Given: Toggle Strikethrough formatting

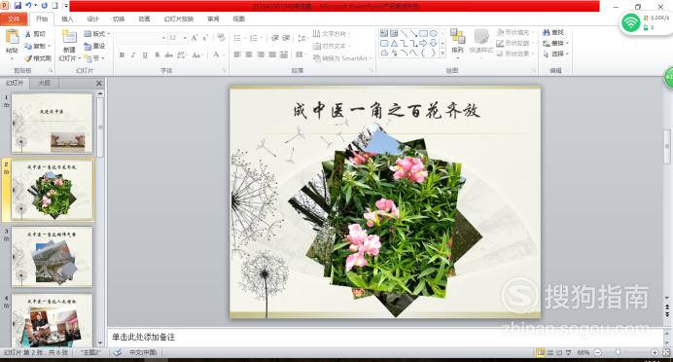Looking at the screenshot, I should pyautogui.click(x=169, y=54).
